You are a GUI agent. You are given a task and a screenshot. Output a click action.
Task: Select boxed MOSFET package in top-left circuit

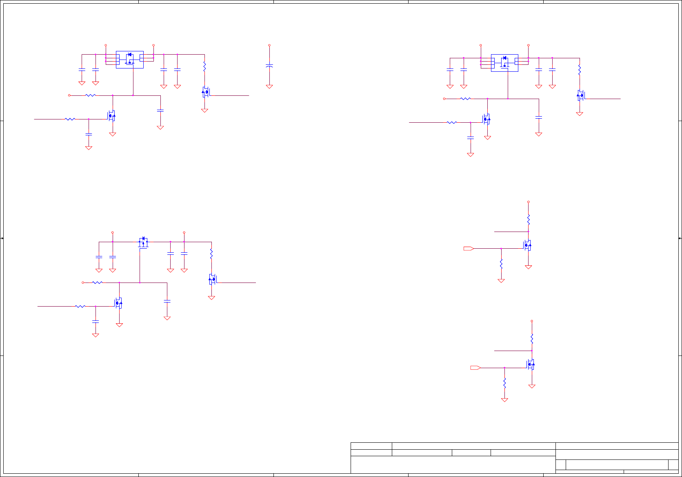pos(130,60)
